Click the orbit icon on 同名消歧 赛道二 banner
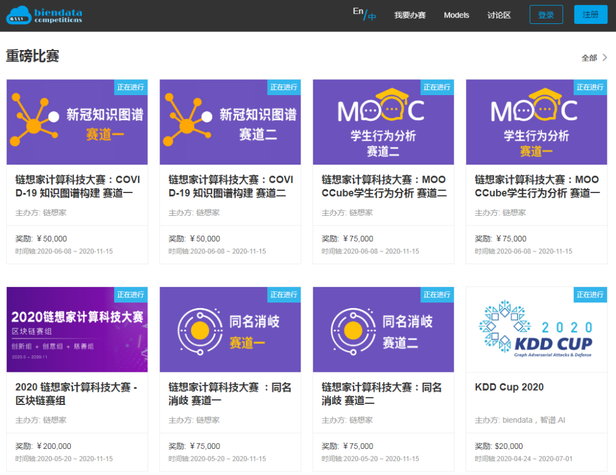Viewport: 616px width, 475px height. point(353,331)
